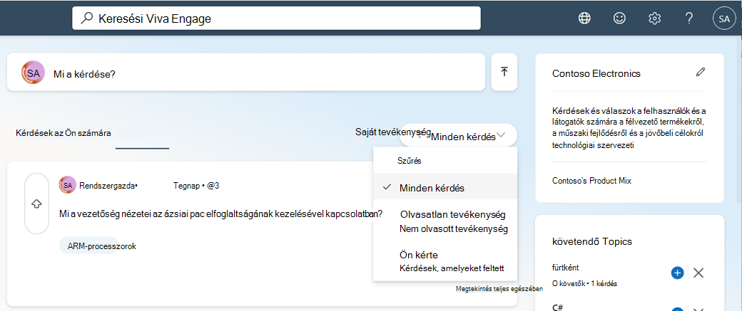Click the Contoso Electronics title
Viewport: 742px width, 311px height.
tap(596, 73)
